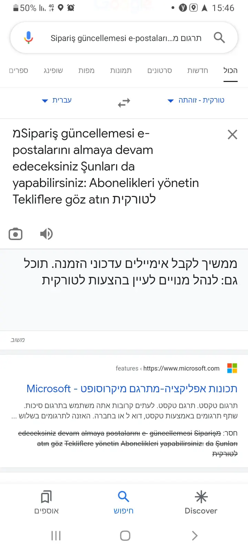The height and width of the screenshot is (551, 248).
Task: Open the סרטונים videos tab
Action: click(159, 71)
